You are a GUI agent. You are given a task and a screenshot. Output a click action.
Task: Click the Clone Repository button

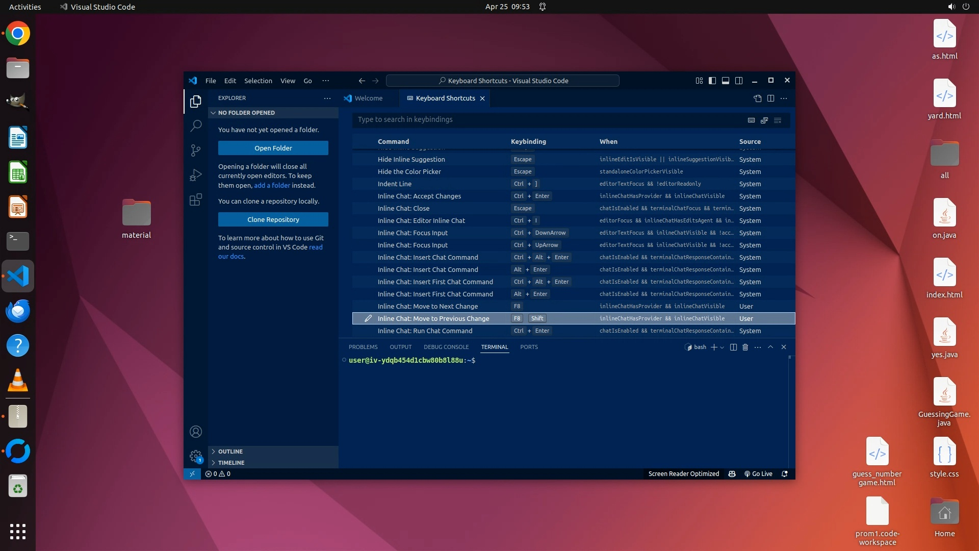click(273, 219)
